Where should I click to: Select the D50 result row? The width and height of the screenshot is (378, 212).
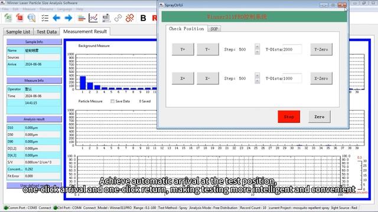34,135
